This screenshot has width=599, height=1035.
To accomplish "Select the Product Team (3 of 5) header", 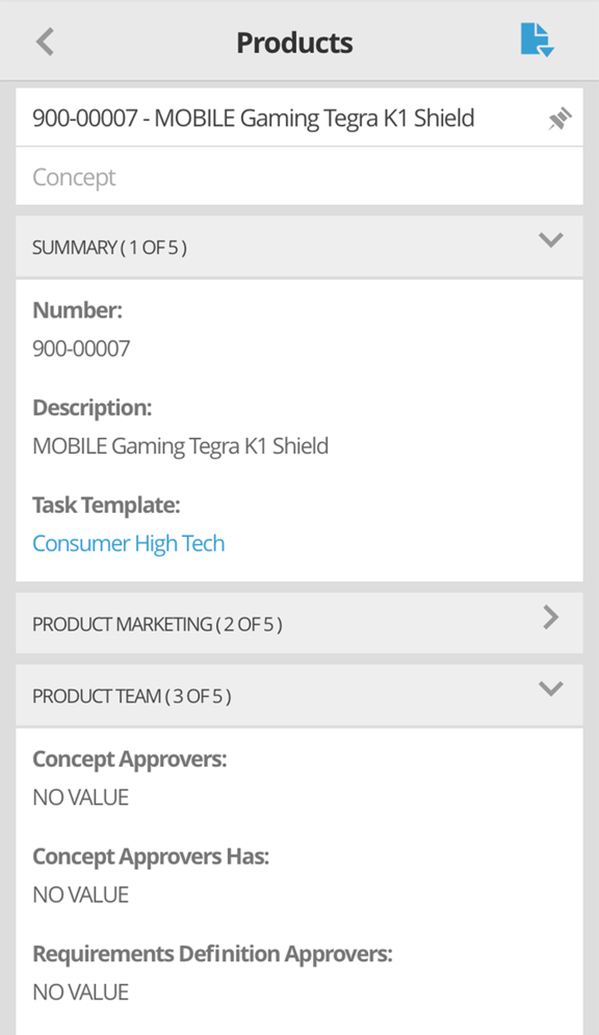I will [x=132, y=696].
